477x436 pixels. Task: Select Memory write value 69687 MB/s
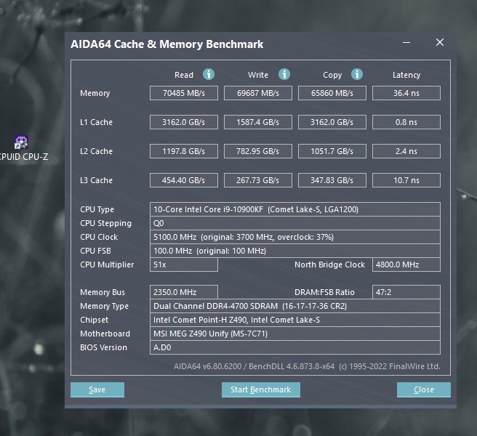[x=258, y=93]
